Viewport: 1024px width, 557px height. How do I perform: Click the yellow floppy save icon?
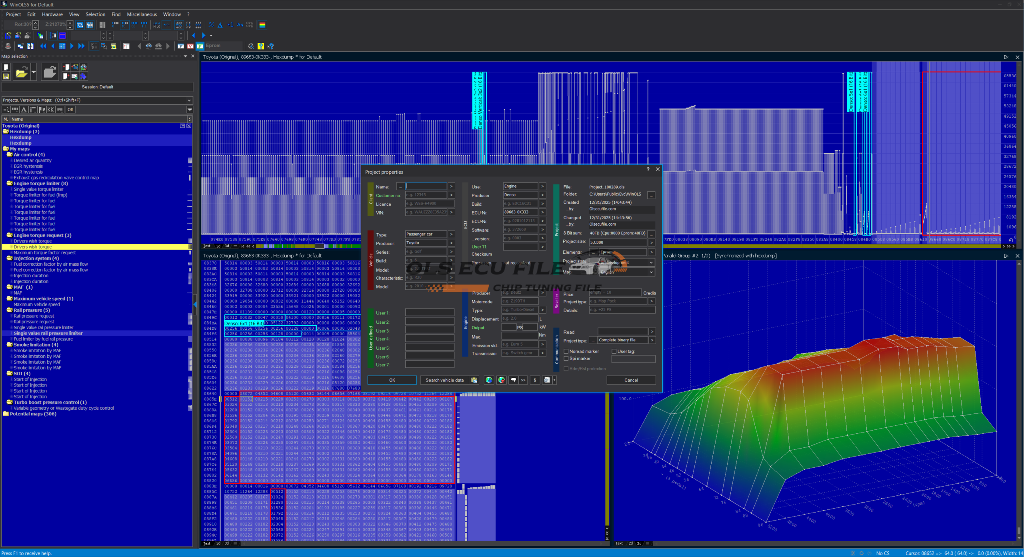(6, 76)
